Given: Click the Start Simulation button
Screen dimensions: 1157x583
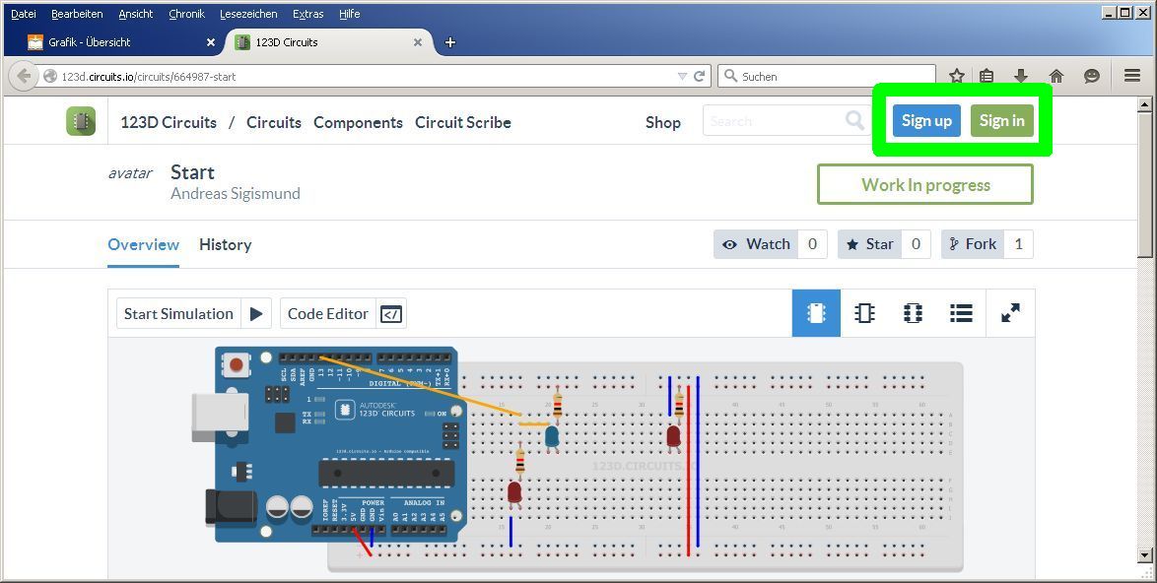Looking at the screenshot, I should pyautogui.click(x=178, y=314).
